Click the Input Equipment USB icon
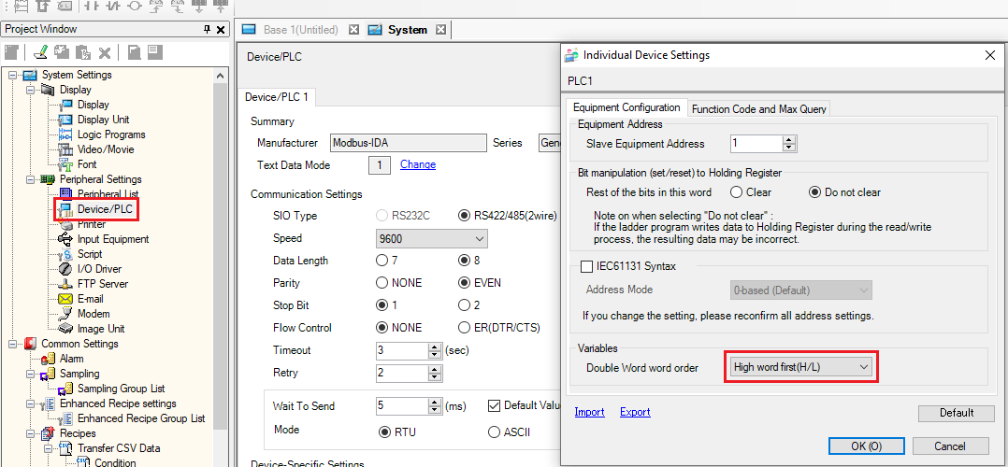 (x=65, y=239)
